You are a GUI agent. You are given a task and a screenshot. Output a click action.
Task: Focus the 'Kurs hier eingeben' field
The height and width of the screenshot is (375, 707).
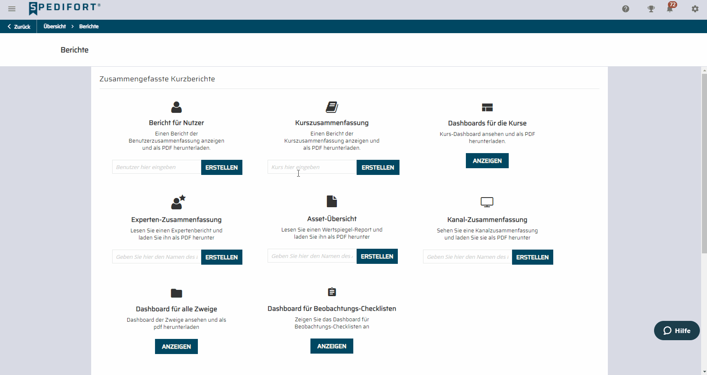point(312,167)
